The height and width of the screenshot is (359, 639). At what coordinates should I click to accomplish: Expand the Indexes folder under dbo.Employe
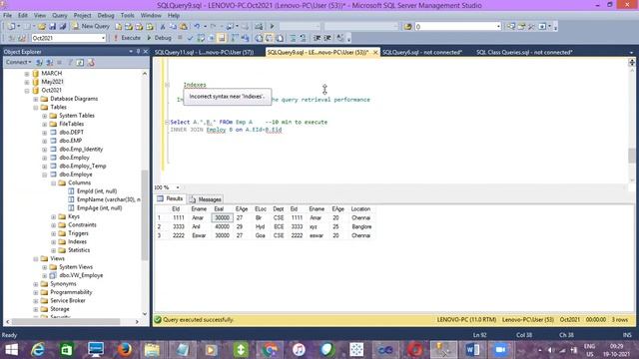pos(53,241)
